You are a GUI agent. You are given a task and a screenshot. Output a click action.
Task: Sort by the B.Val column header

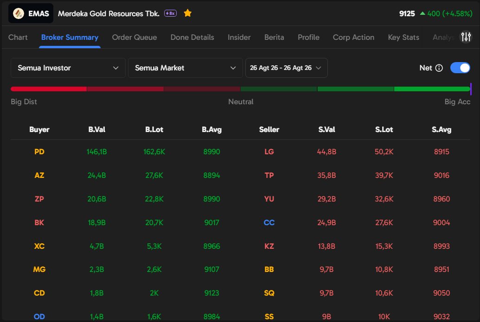(97, 130)
